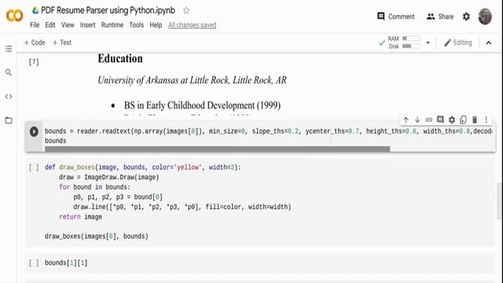
Task: Run the reader.readtext cell
Action: [x=34, y=131]
